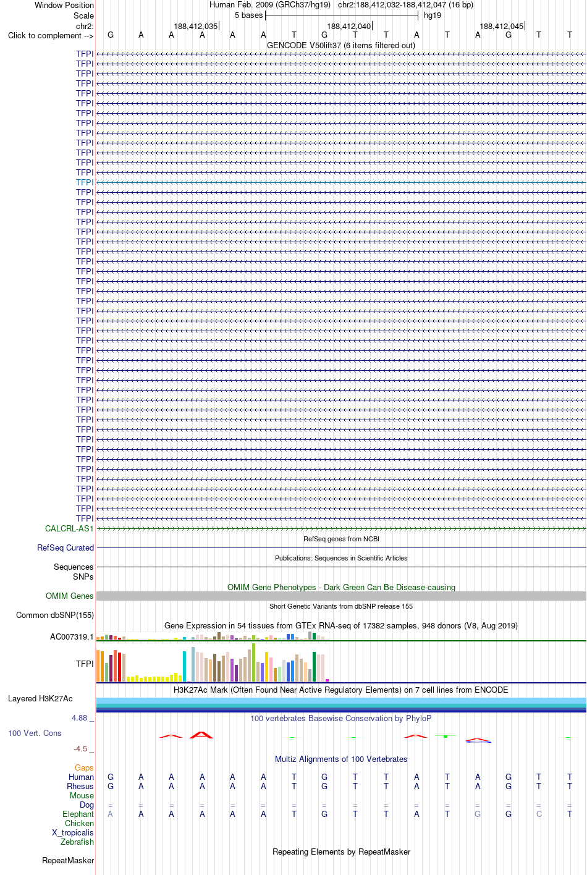Click the hg19 label next to the scale bar
This screenshot has width=587, height=875.
tap(433, 15)
